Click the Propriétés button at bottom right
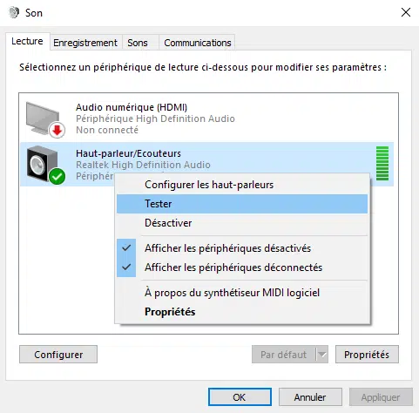 pyautogui.click(x=367, y=355)
